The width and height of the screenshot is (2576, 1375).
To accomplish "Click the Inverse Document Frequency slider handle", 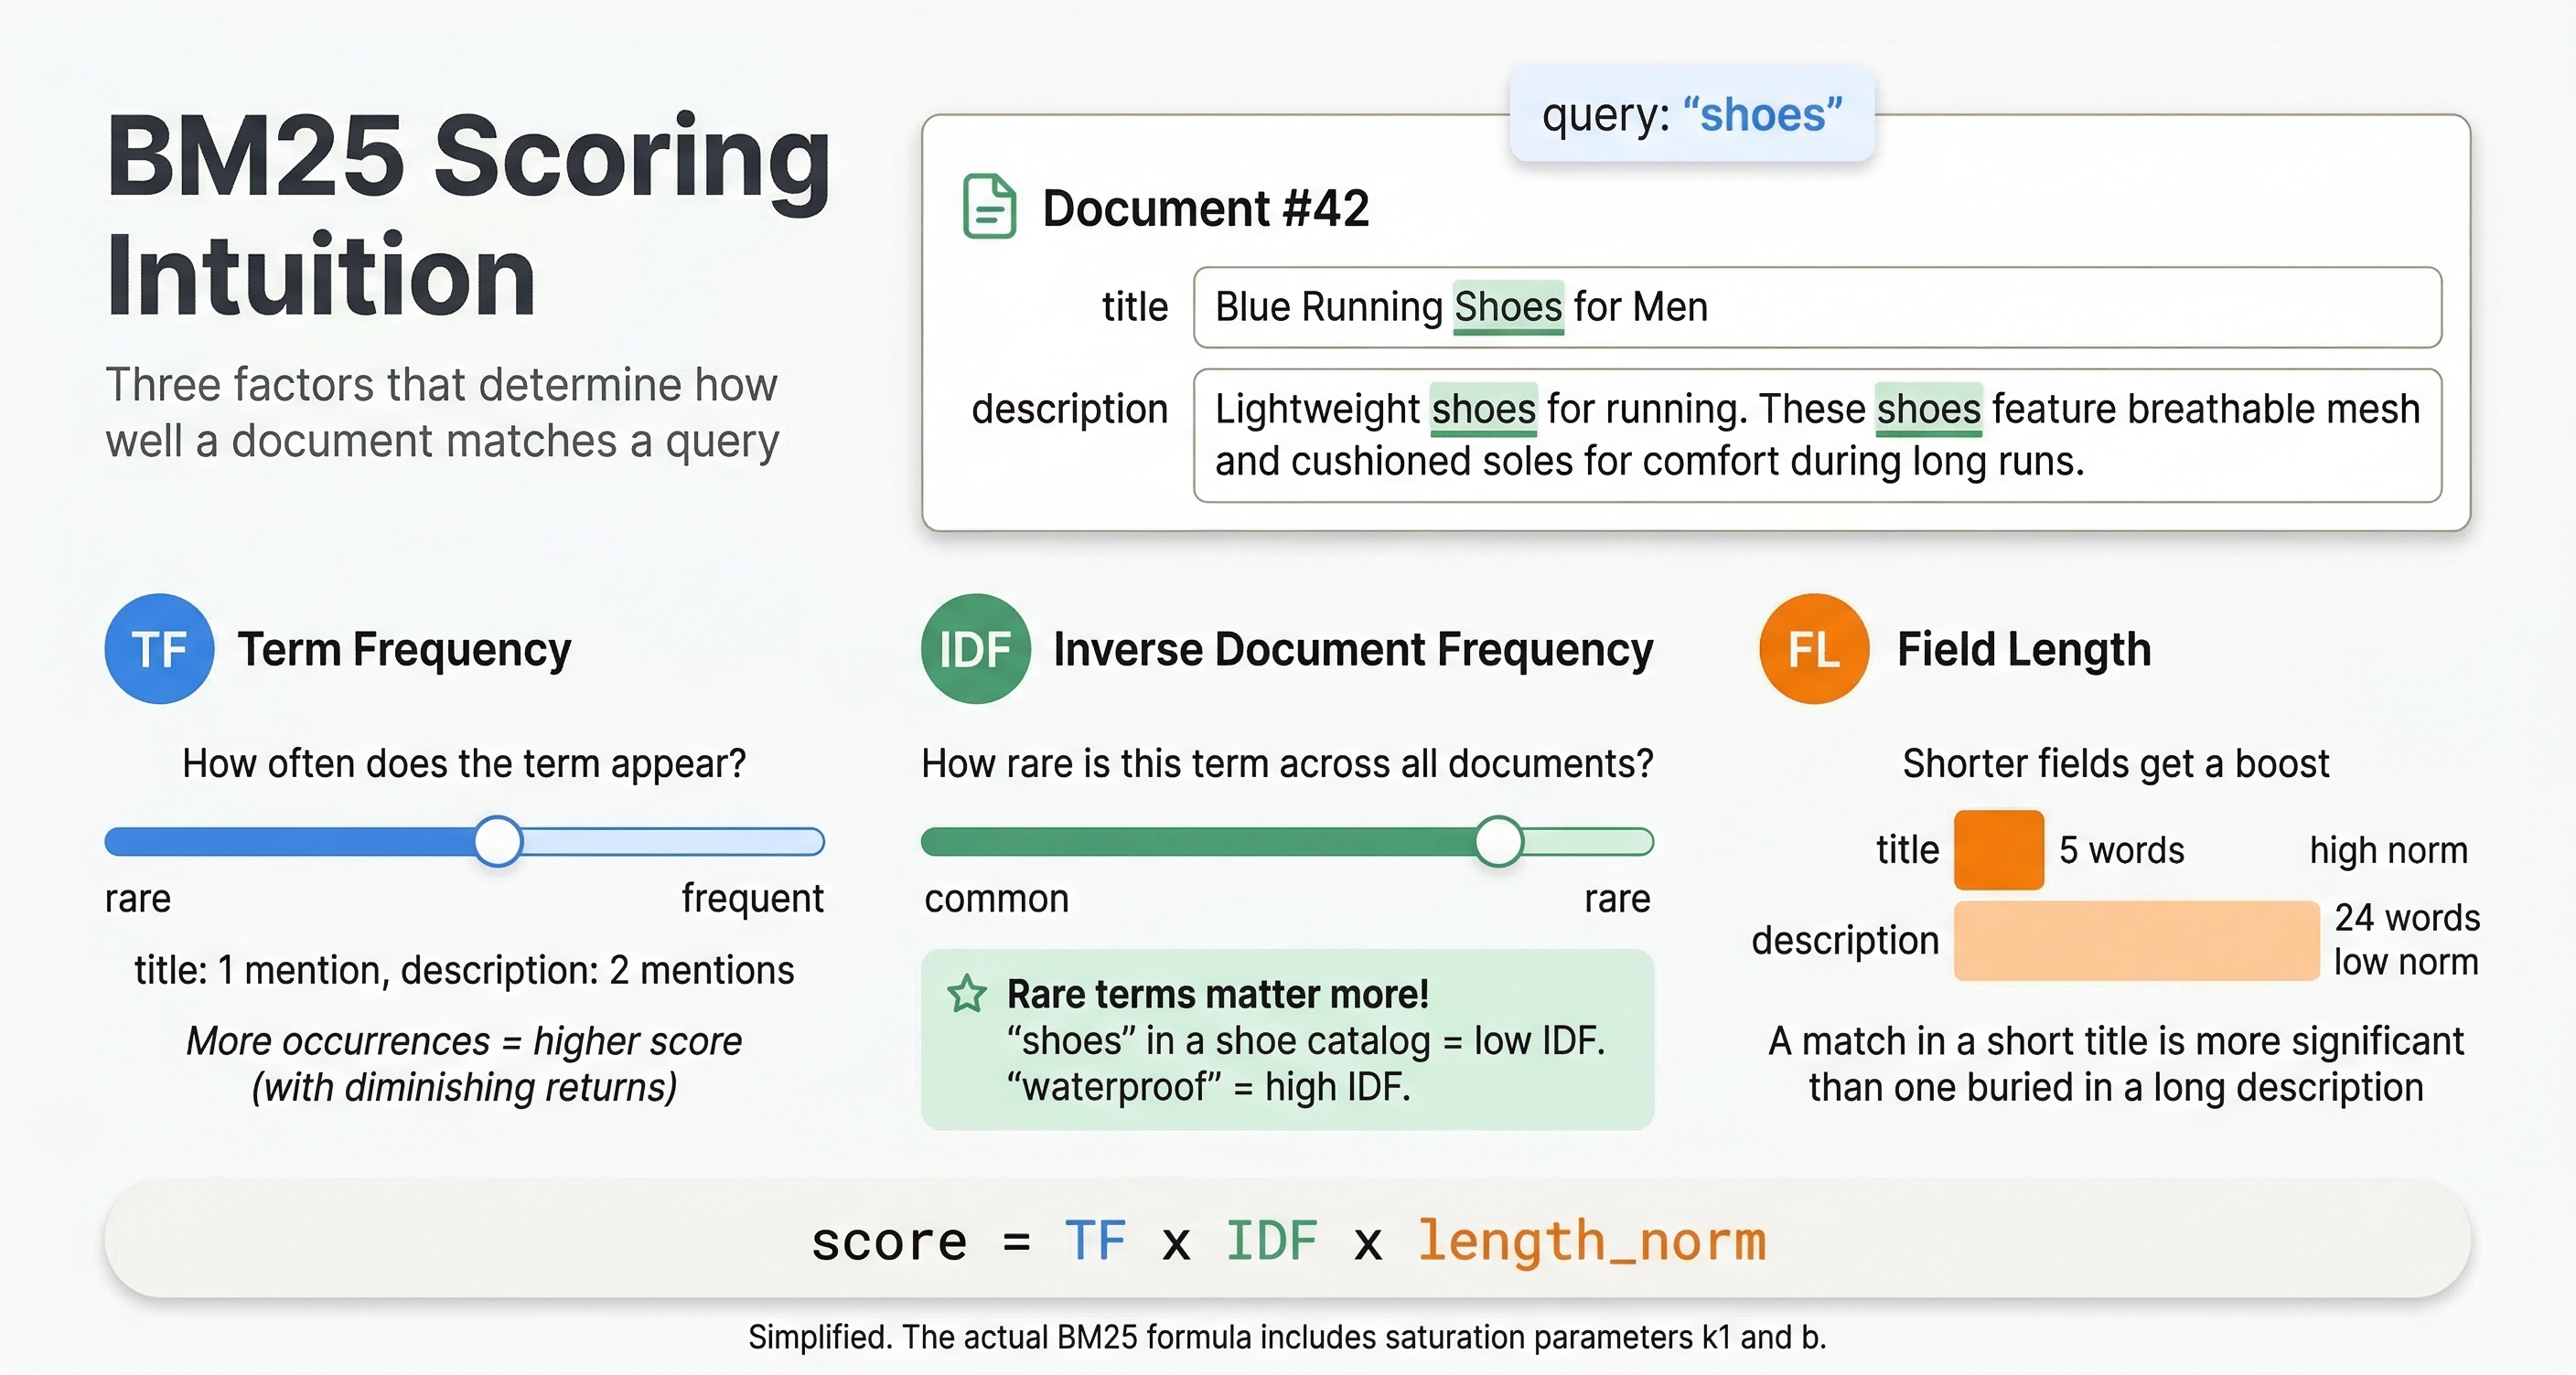I will [1498, 841].
